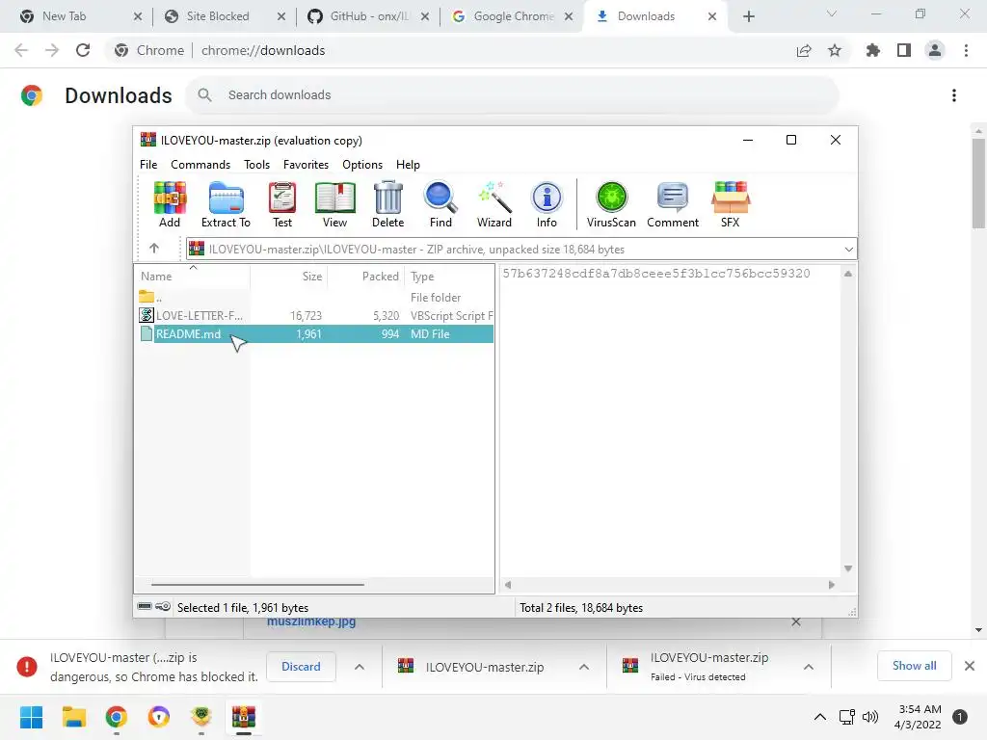Show archive Info
This screenshot has height=740, width=987.
click(x=547, y=204)
